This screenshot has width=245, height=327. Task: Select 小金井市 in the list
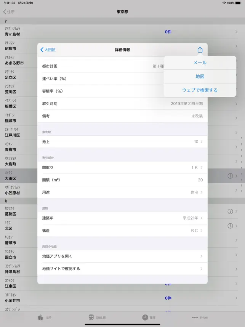(13, 301)
